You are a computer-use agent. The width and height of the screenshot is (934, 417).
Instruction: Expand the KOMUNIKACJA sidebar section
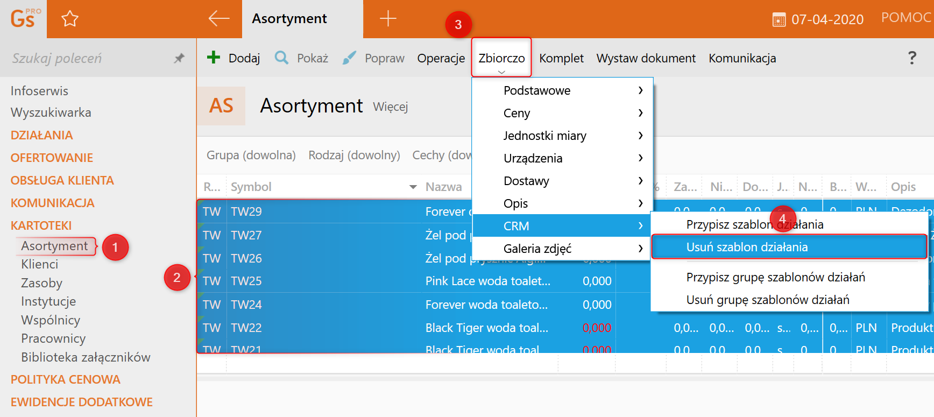point(53,203)
